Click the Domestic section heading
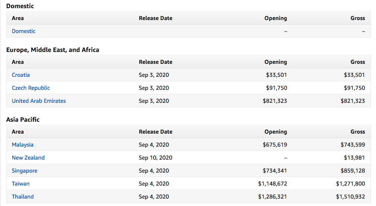Screen dimensions: 376x206 [20, 6]
